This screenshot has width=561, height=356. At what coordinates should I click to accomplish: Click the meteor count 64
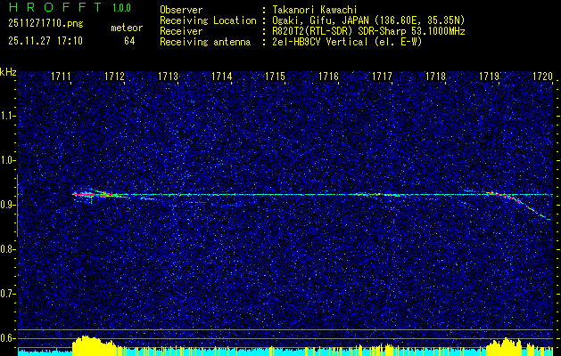[x=129, y=41]
